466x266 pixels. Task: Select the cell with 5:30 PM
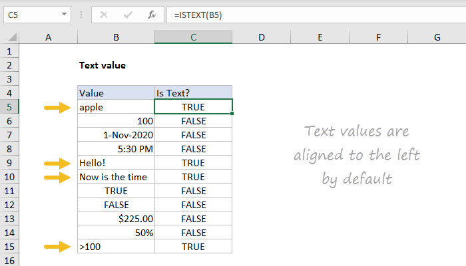pyautogui.click(x=116, y=149)
